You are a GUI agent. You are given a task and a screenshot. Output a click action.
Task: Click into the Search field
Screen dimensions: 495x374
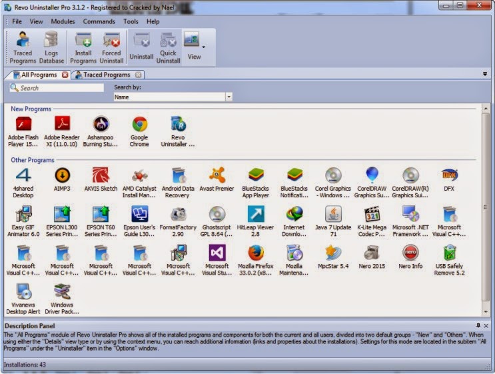pos(57,88)
